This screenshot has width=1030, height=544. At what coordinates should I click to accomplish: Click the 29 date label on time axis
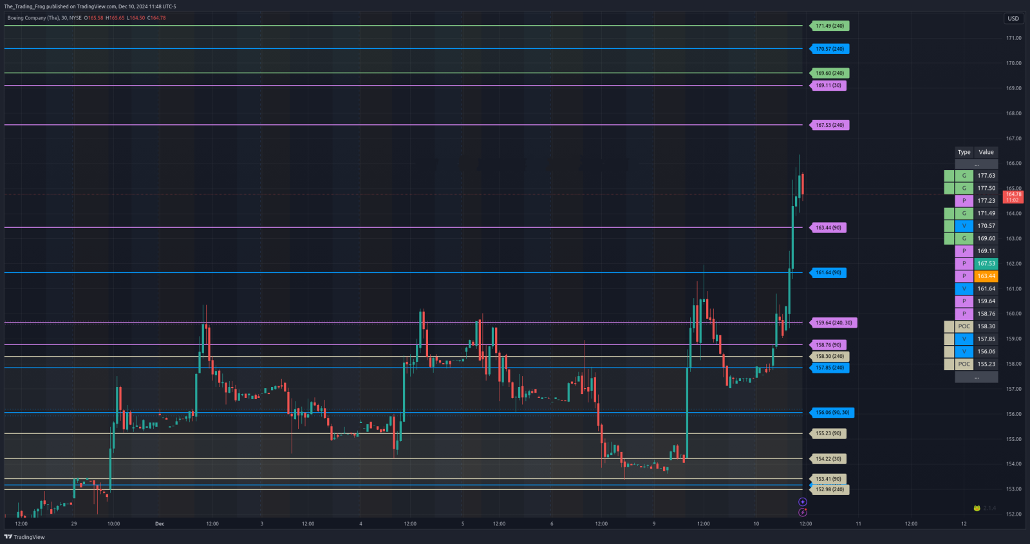(x=74, y=524)
